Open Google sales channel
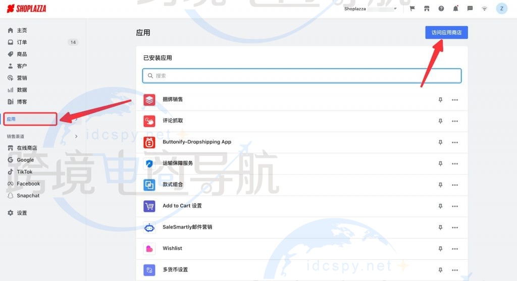Image resolution: width=517 pixels, height=281 pixels. [25, 160]
